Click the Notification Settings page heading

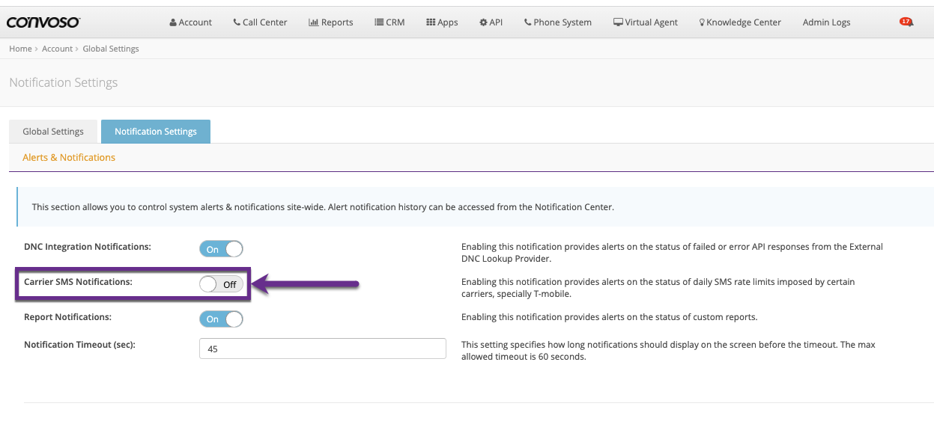point(64,82)
